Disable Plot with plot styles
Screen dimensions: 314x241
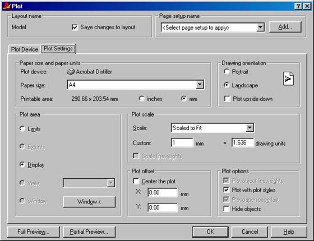pos(227,190)
